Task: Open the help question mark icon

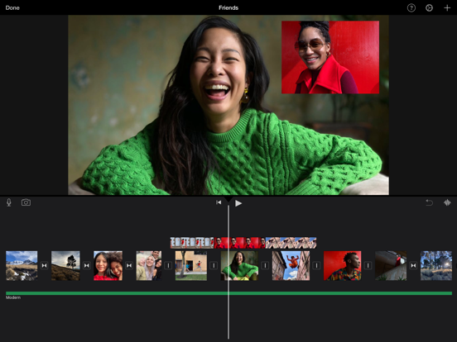Action: [411, 8]
